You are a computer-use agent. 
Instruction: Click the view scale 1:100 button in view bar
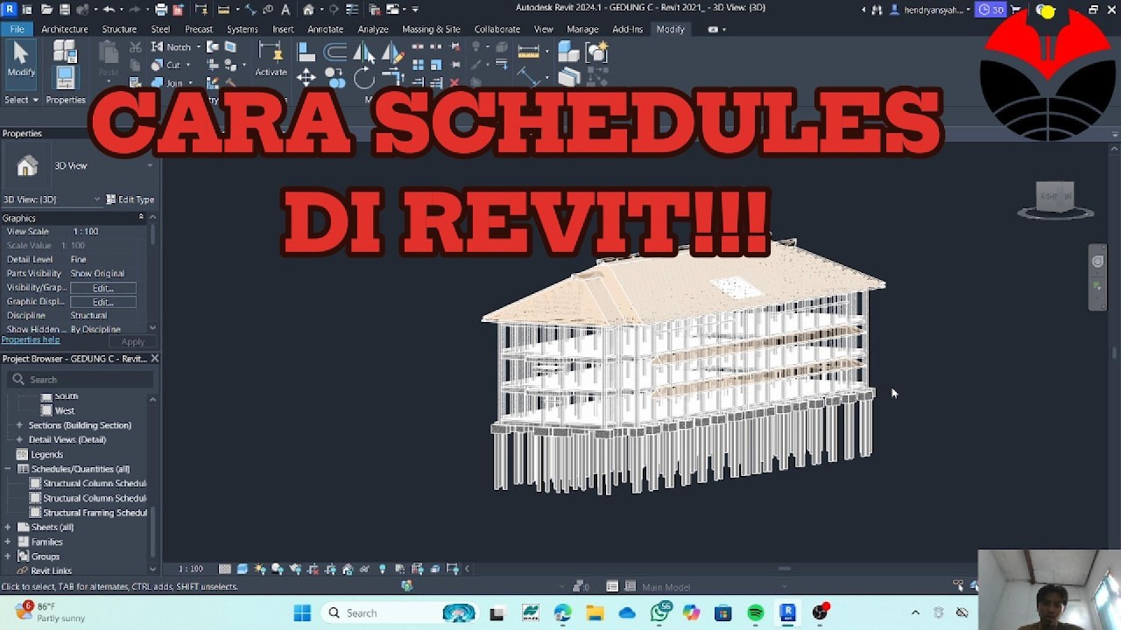(x=190, y=569)
